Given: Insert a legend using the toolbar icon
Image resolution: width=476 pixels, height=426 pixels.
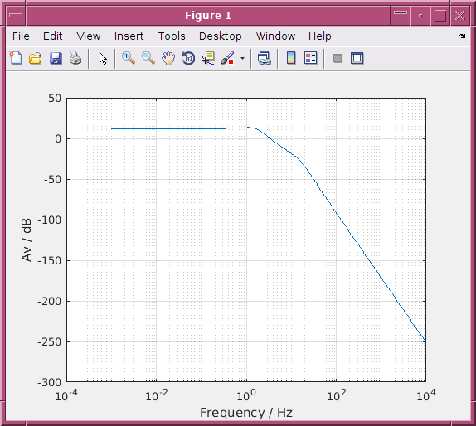Looking at the screenshot, I should coord(310,58).
